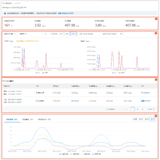Screen dimensions: 160x160
Task: Go to next page using right chevron
Action: (154, 109)
